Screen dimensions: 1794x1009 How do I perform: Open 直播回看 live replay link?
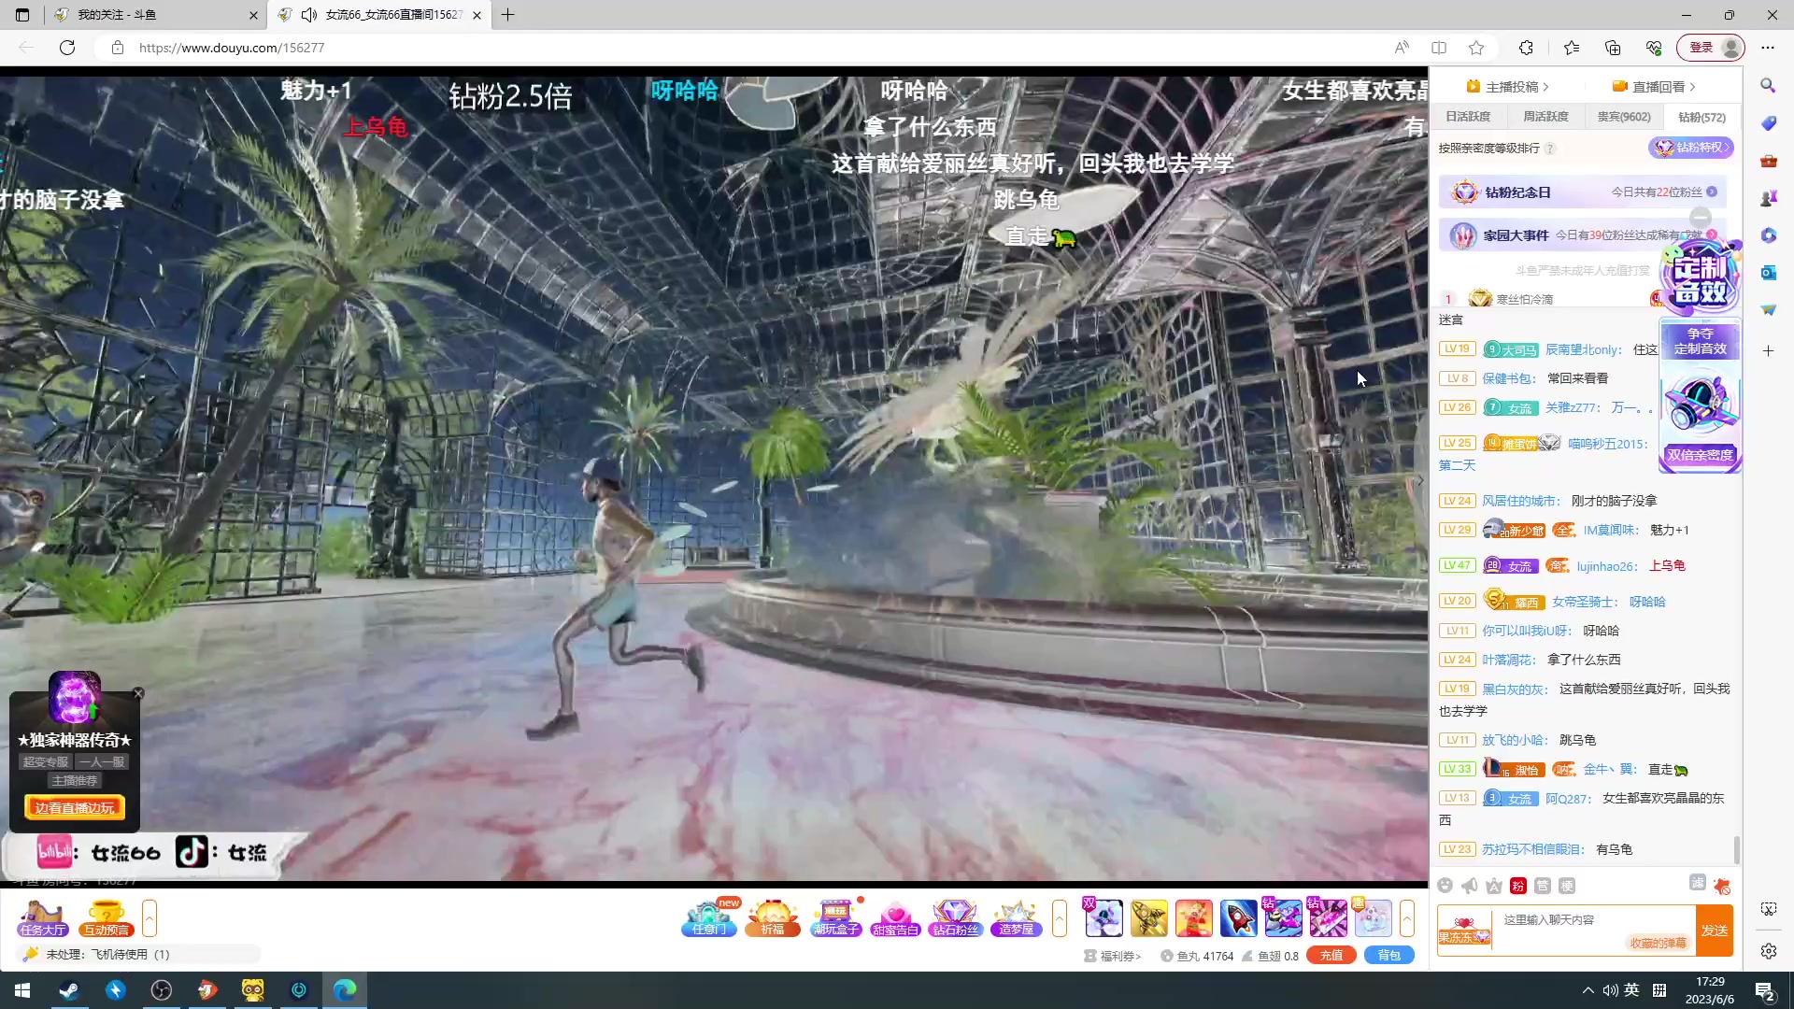point(1654,87)
